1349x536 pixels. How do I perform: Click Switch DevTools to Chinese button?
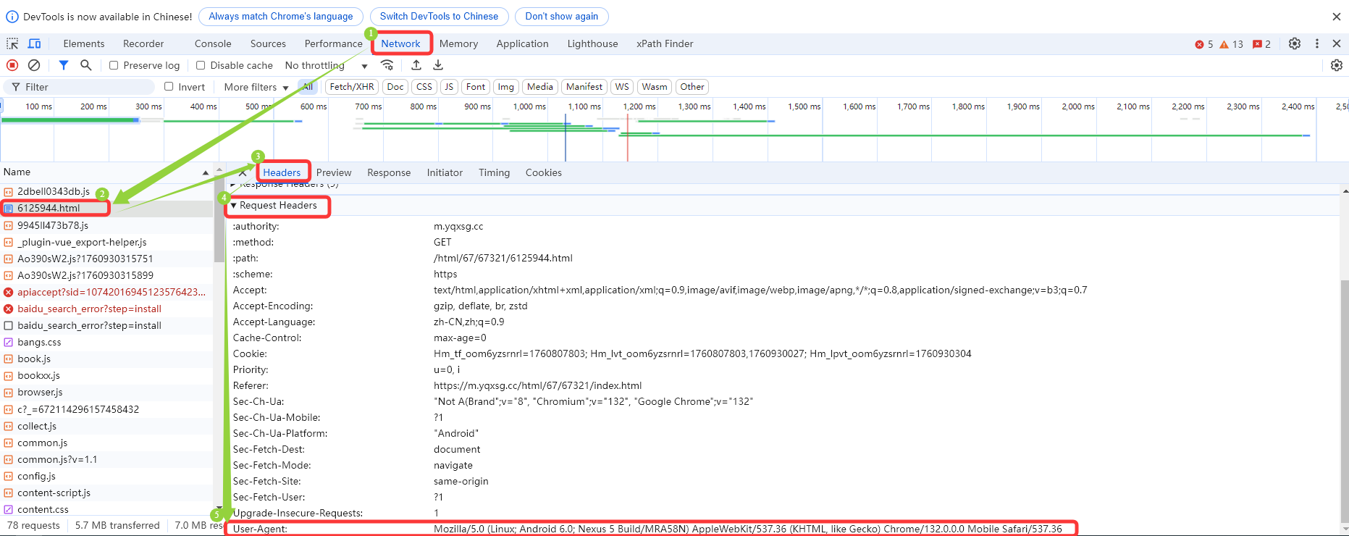(x=439, y=17)
